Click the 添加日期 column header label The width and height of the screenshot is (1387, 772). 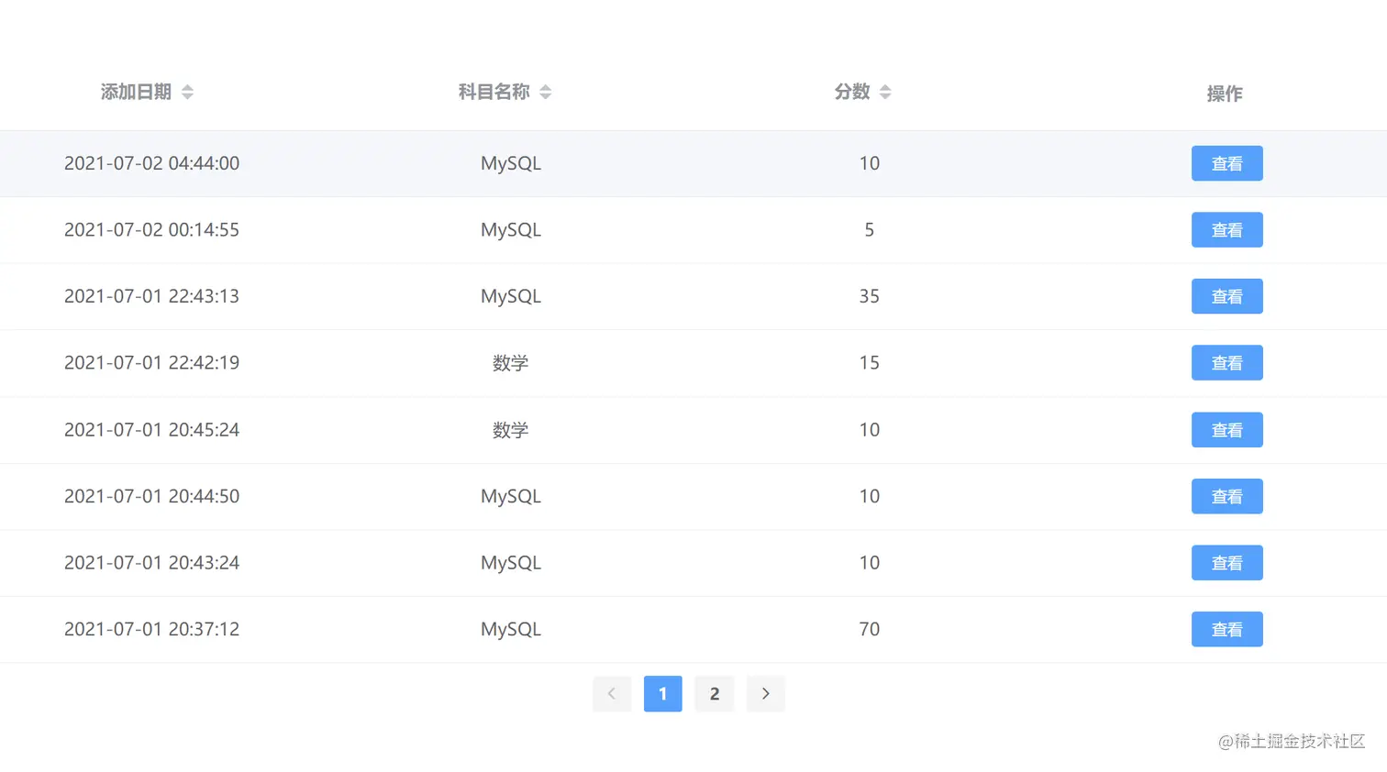pos(136,92)
